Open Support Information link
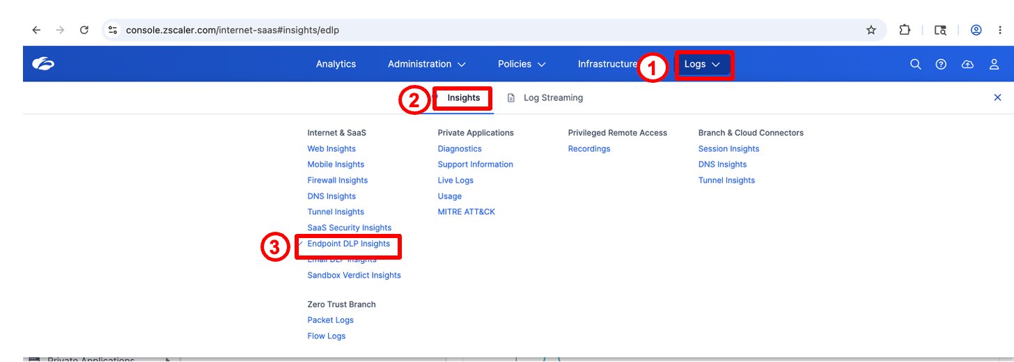Screen dimensions: 1014x362 [476, 164]
